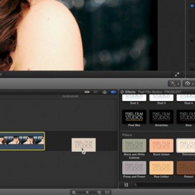This screenshot has width=195, height=195.
Task: Select the video clip in the timeline
Action: [22, 141]
